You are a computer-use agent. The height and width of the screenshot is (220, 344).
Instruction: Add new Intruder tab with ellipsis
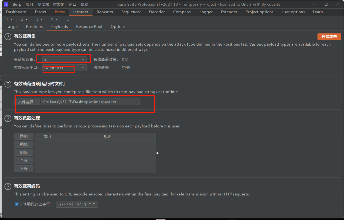tap(67, 19)
